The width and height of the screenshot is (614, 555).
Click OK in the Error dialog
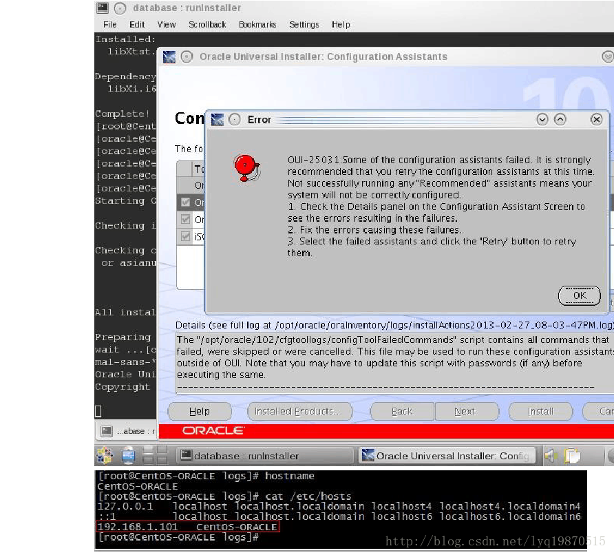579,295
